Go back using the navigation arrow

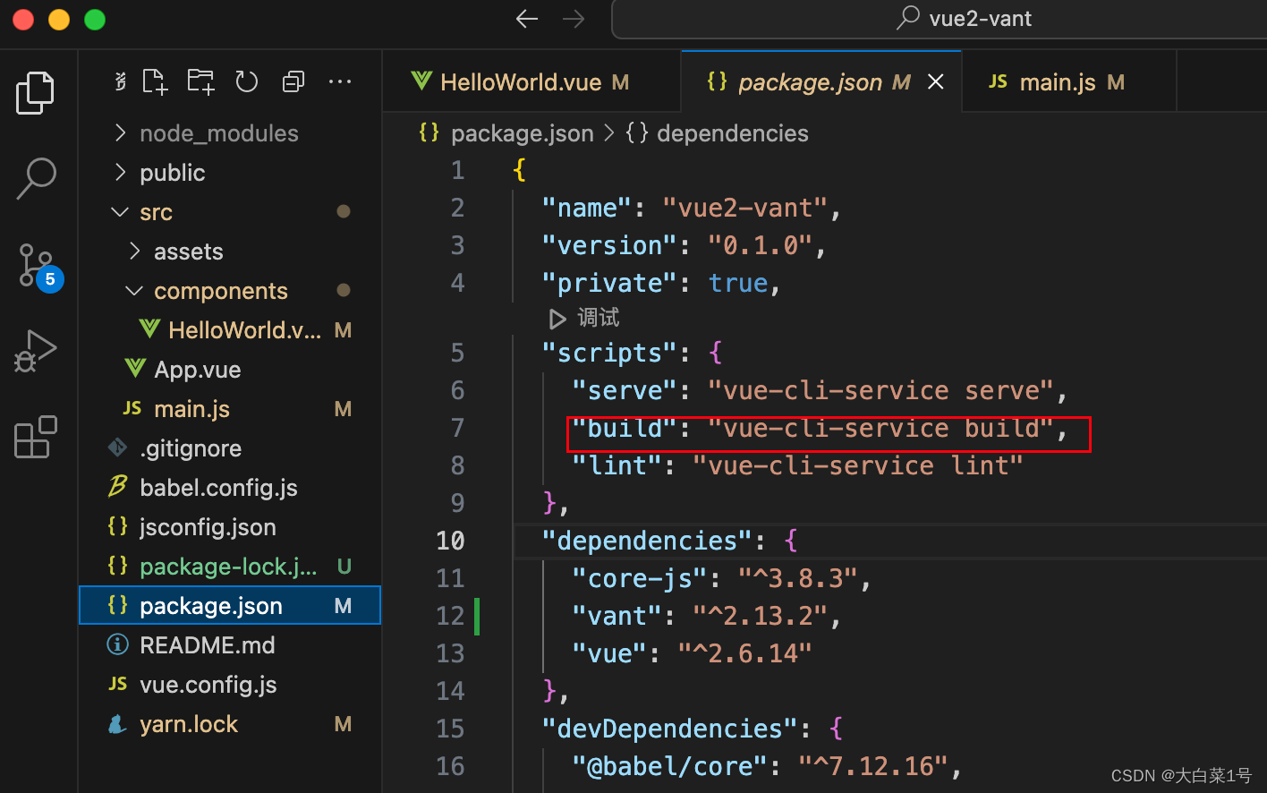point(527,18)
